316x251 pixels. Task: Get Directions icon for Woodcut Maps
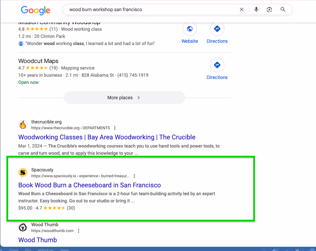tap(217, 65)
